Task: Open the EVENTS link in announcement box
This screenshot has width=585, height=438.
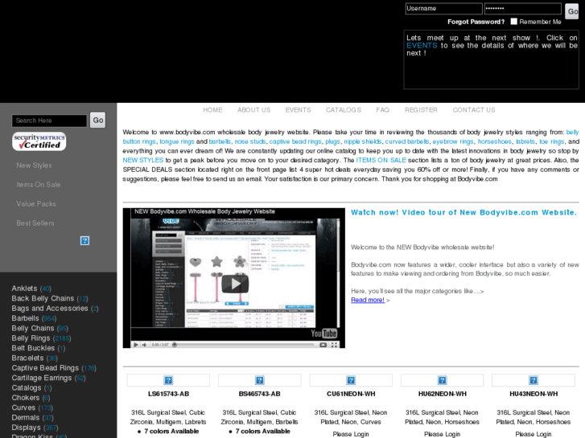Action: pos(422,46)
